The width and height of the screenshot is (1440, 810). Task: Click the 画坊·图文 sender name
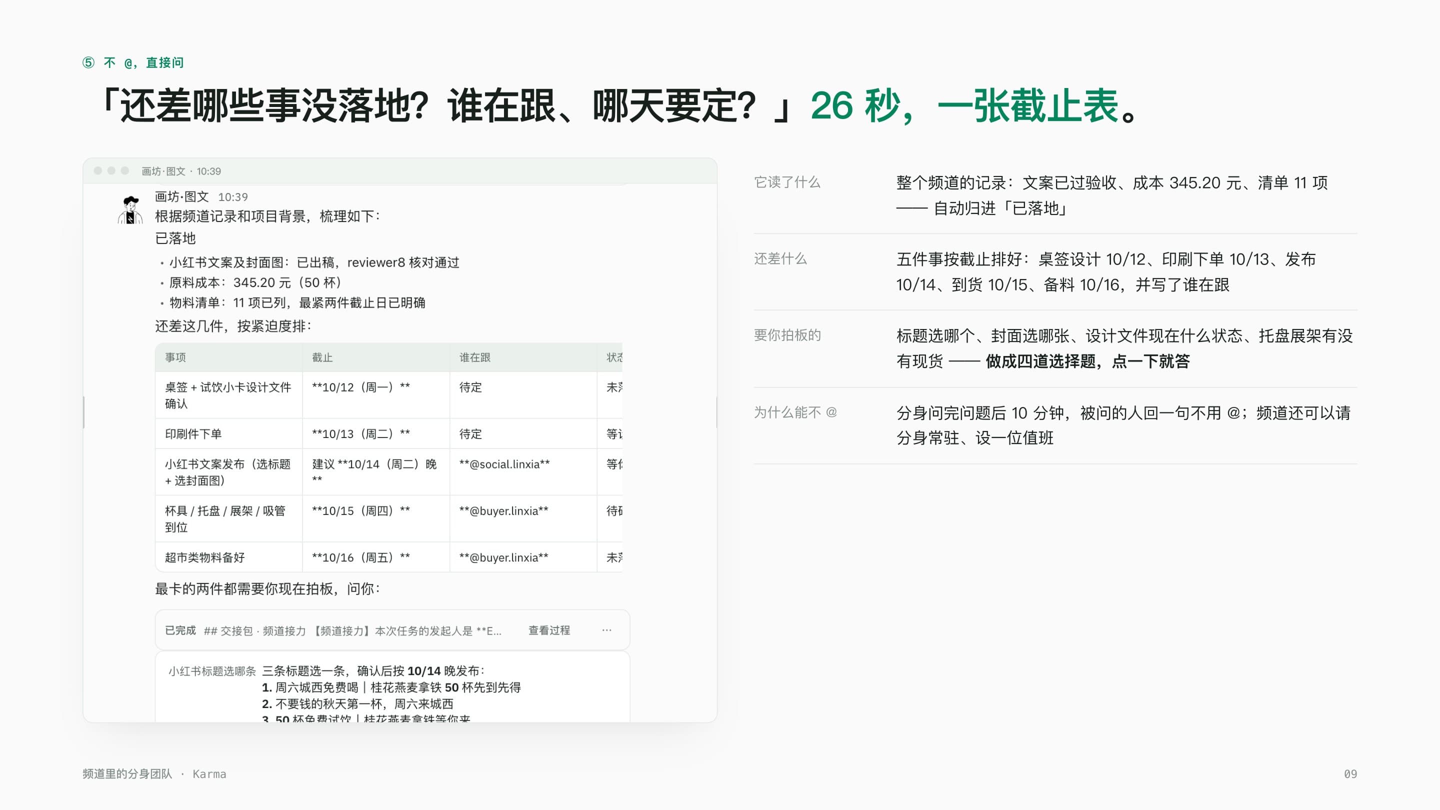click(181, 197)
